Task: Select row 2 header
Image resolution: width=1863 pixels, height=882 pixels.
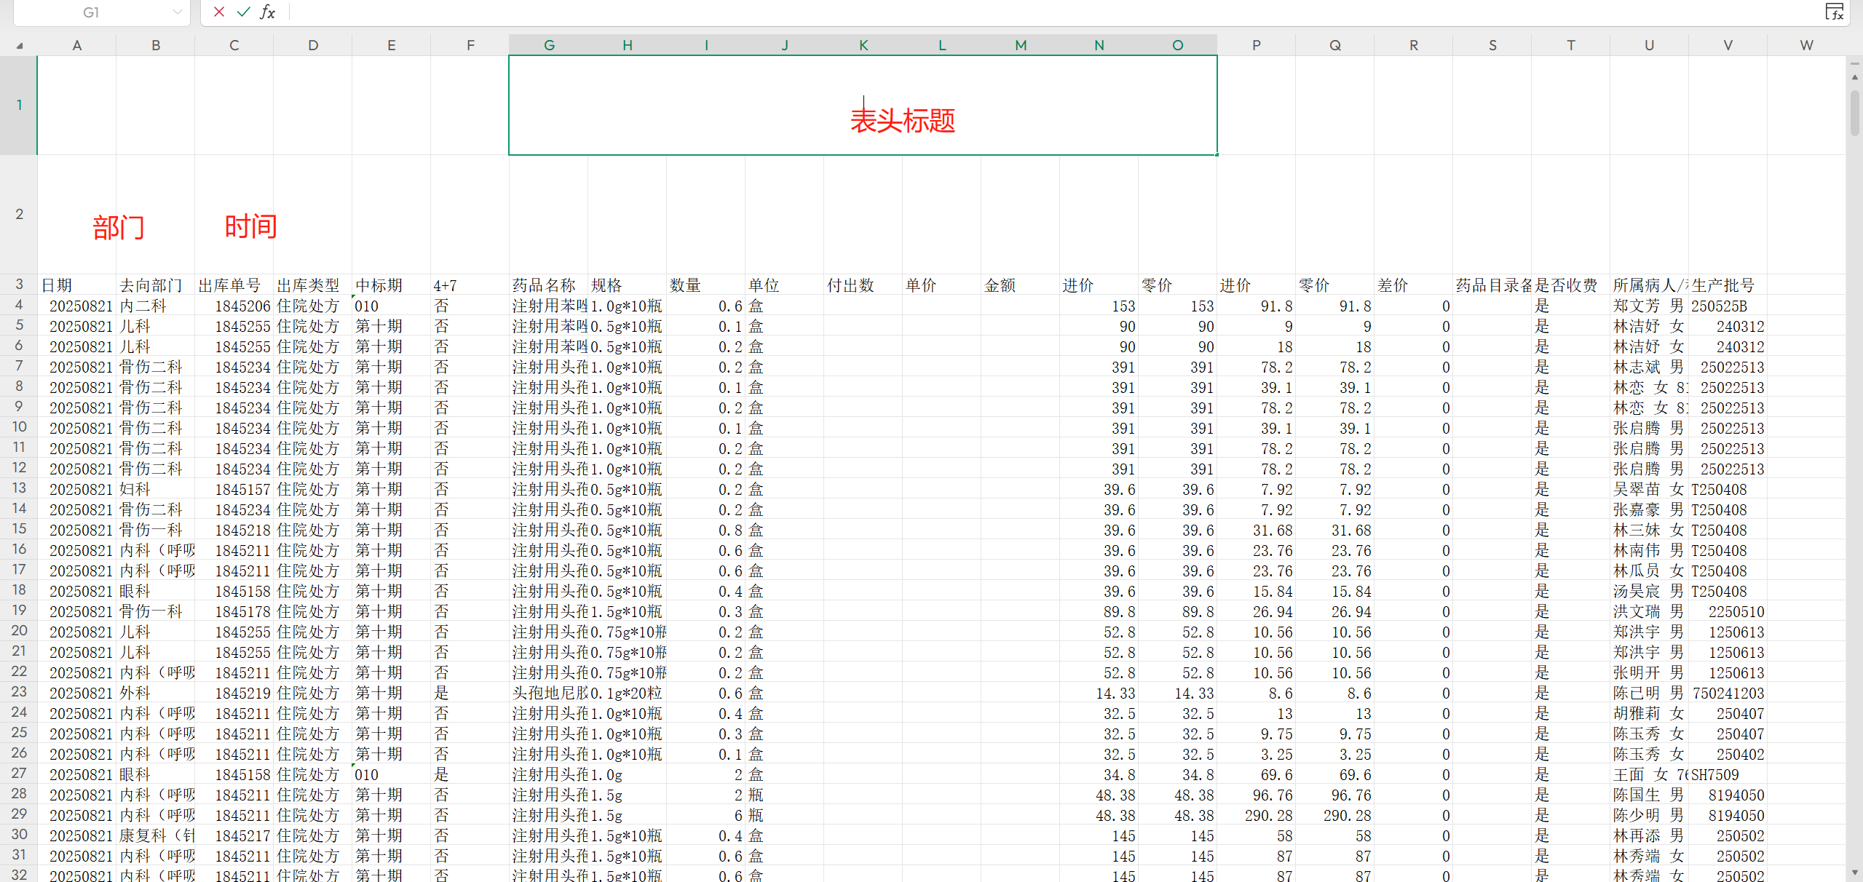Action: (19, 214)
